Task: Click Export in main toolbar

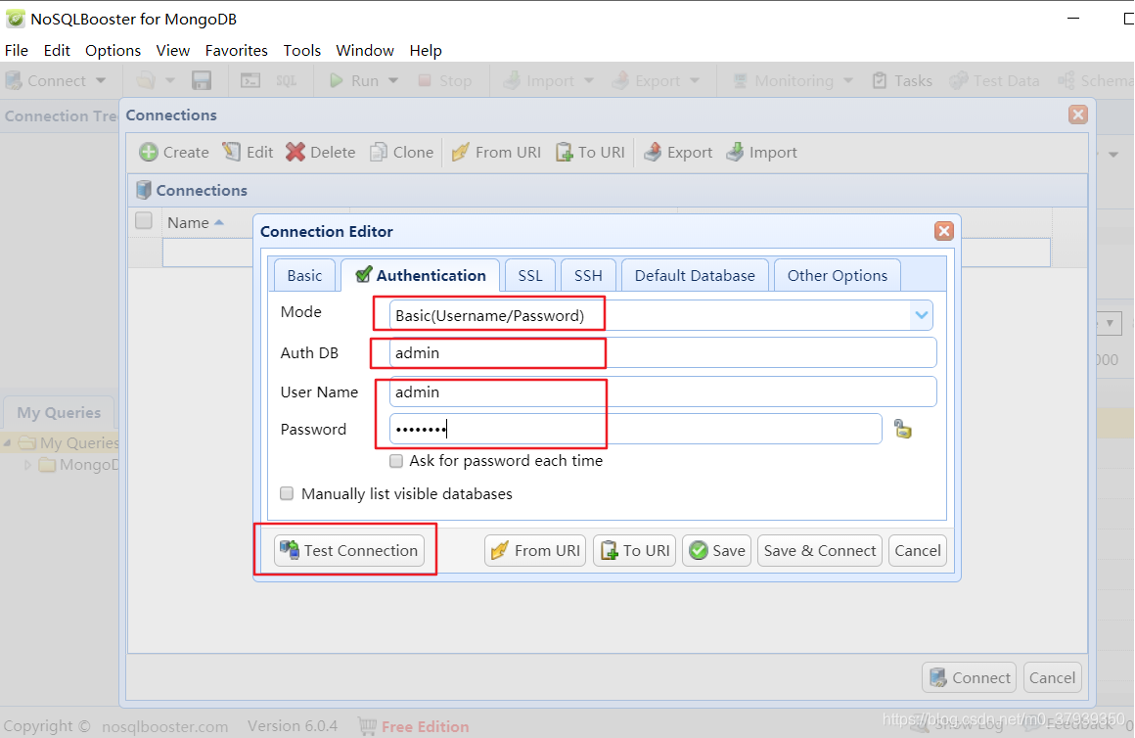Action: pos(646,80)
